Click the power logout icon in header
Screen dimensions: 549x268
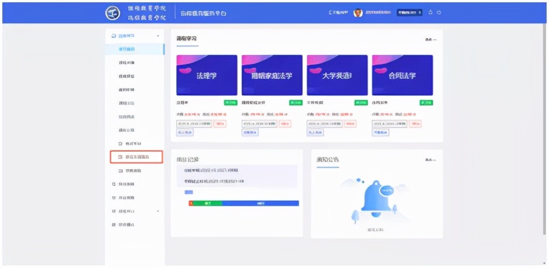(x=439, y=12)
